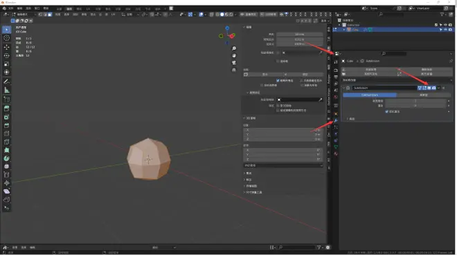Select the Spin tool

[7, 158]
